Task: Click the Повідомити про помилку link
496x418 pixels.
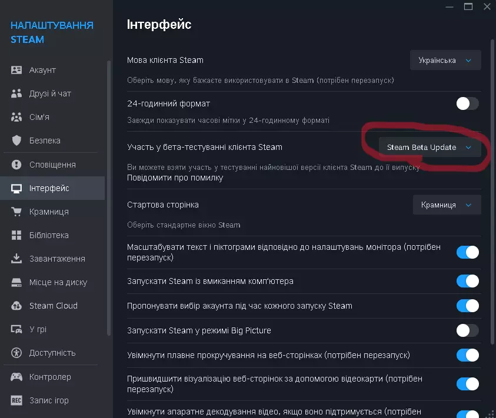Action: pos(175,178)
